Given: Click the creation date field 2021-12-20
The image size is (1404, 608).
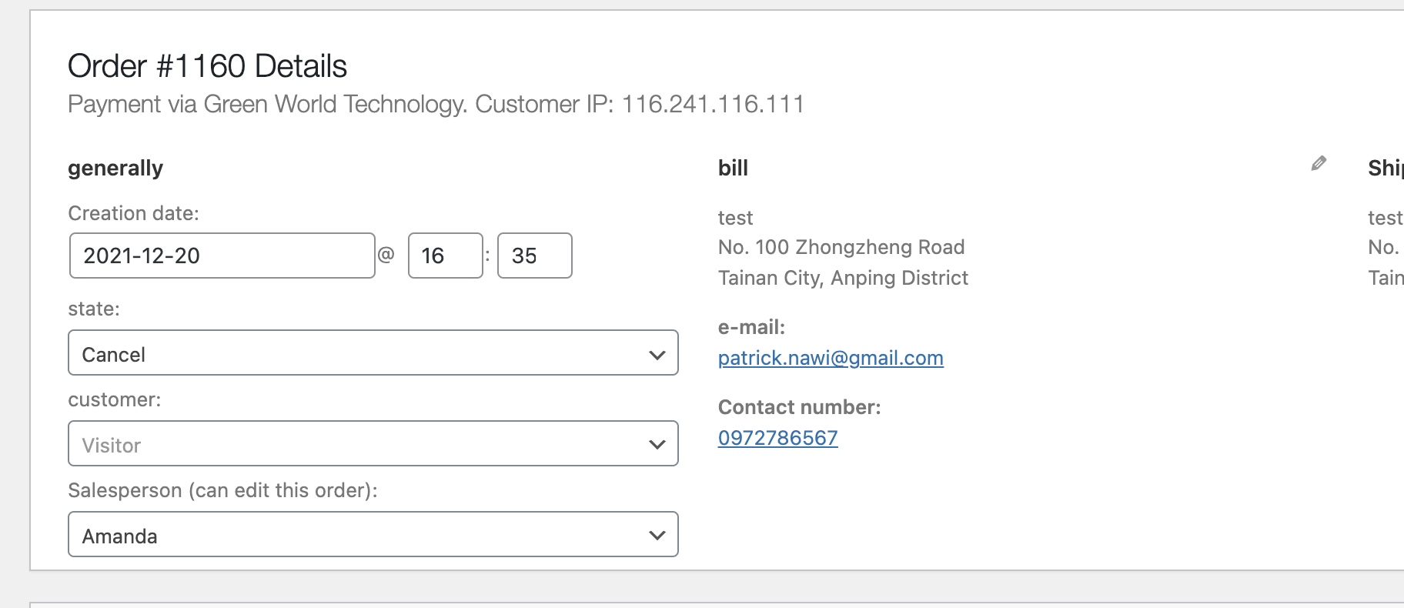Looking at the screenshot, I should 222,256.
